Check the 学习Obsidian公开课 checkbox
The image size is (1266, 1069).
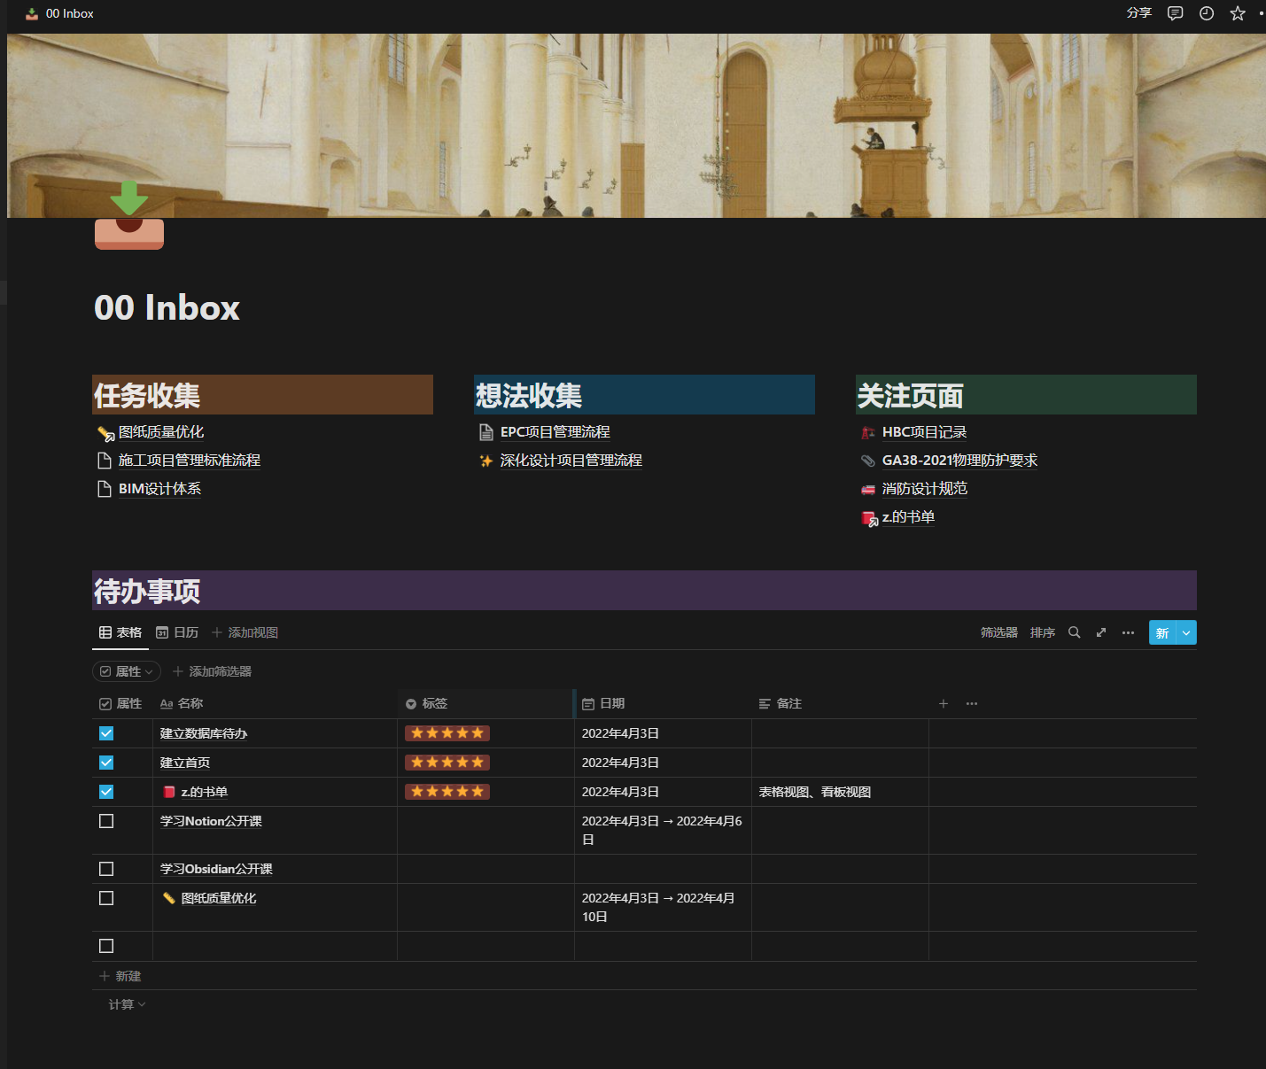[x=106, y=869]
